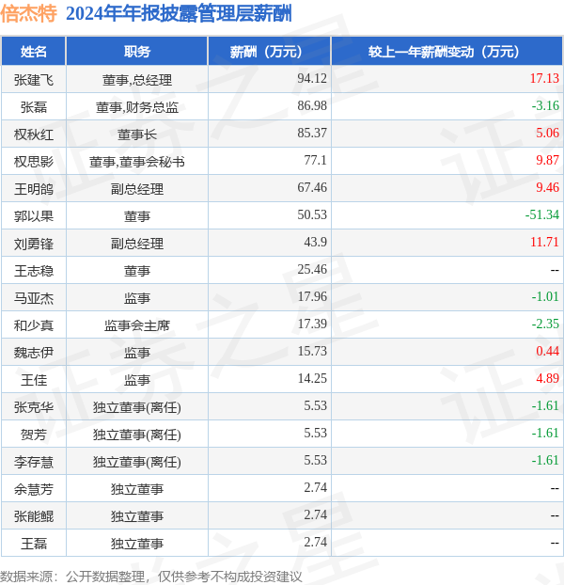Click the 董事长 position cell
Screen dimensions: 564x585
click(x=137, y=134)
